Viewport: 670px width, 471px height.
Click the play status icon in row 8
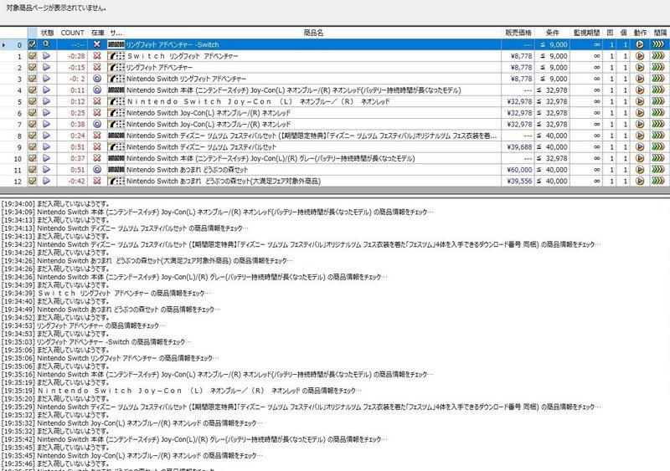(47, 136)
